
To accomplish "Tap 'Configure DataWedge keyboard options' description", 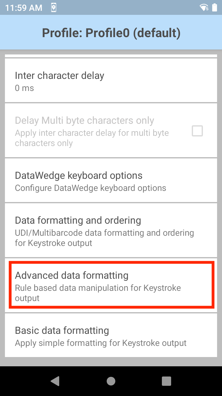I will coord(91,188).
